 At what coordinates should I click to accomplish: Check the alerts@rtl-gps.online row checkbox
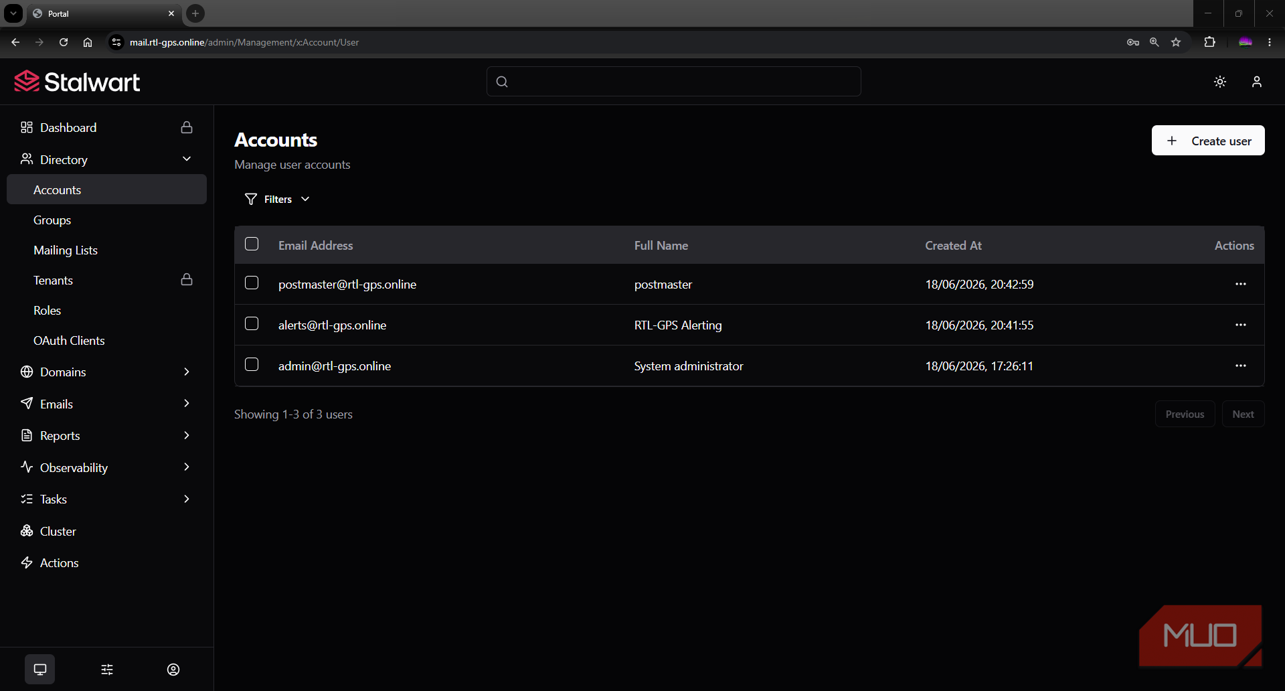[252, 323]
